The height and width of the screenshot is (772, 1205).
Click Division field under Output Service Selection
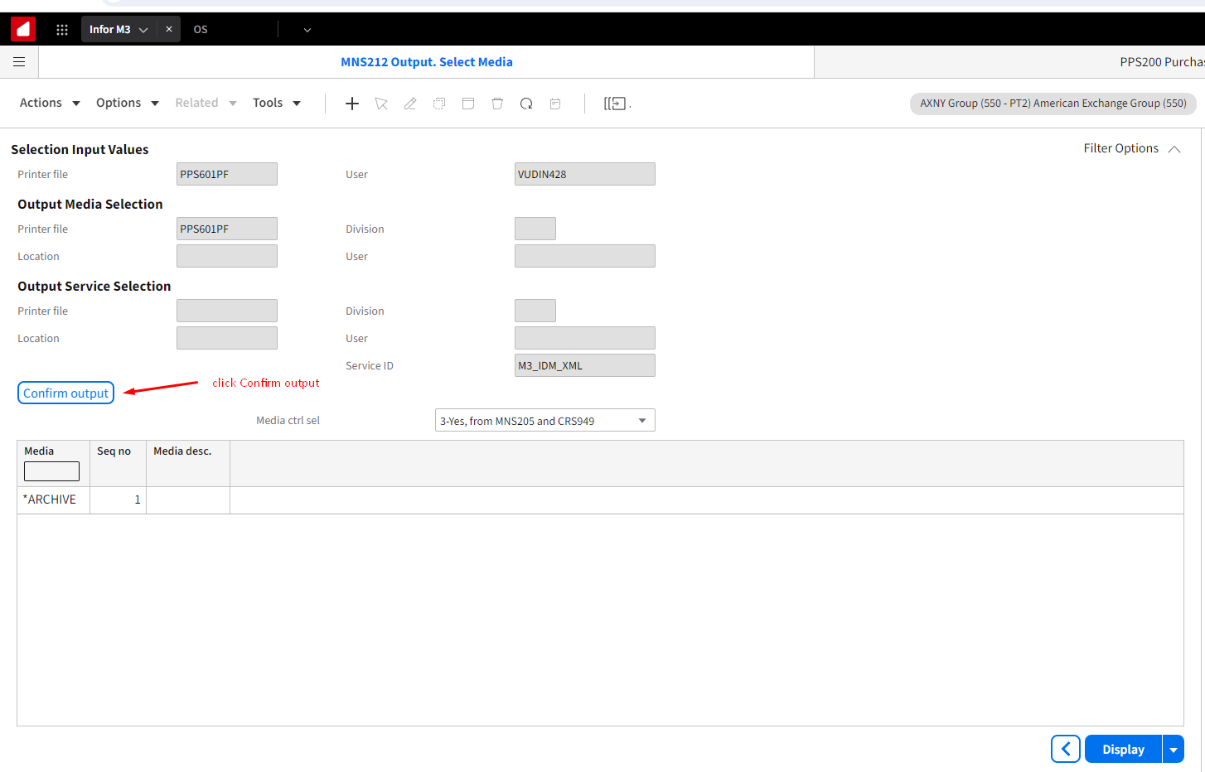coord(535,311)
